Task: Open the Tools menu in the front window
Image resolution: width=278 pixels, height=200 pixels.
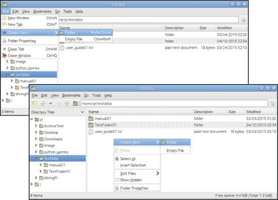Action: coord(96,95)
